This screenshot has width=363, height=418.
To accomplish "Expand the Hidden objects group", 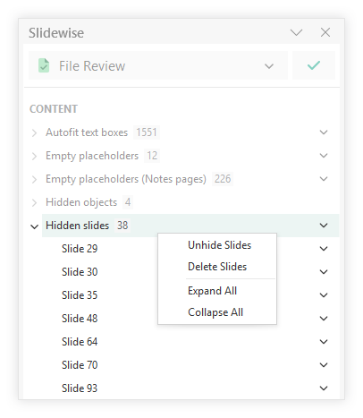I will [34, 202].
